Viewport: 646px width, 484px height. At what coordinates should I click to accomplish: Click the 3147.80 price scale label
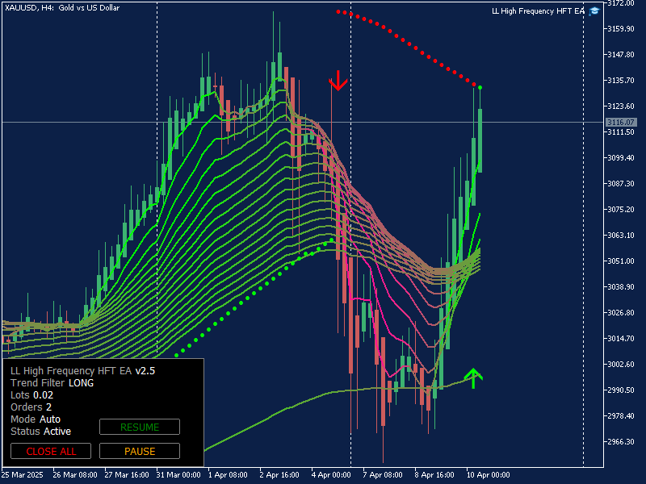(621, 55)
